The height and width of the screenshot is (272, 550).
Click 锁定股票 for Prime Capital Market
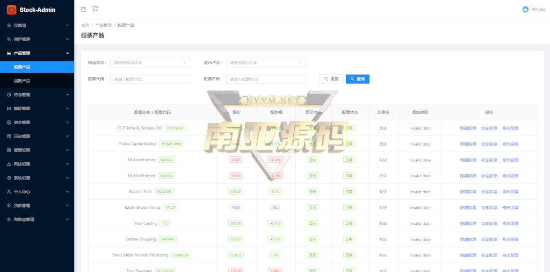coord(489,144)
